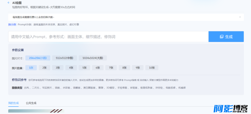Screen dimensions: 251x114
Task: Open the generated image thumbnail at bottom
Action: coord(36,111)
